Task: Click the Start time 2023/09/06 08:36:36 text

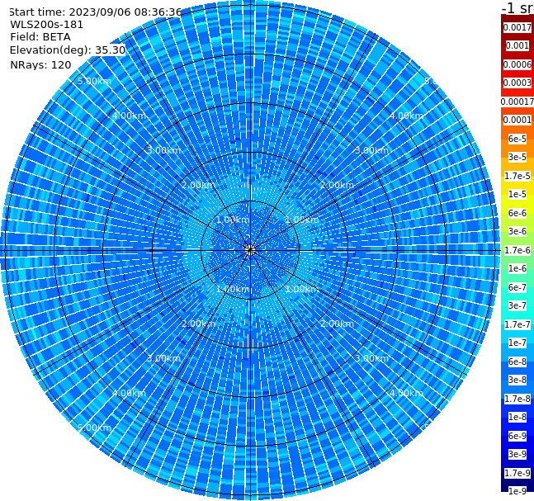Action: click(95, 12)
